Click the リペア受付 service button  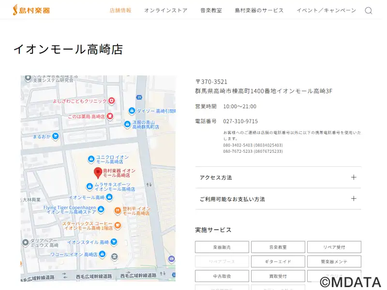pos(334,247)
